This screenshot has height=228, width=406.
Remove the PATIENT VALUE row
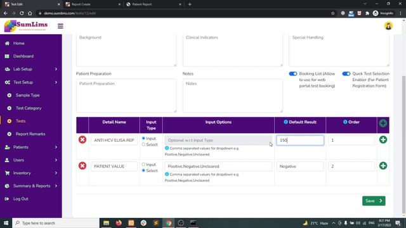point(82,166)
